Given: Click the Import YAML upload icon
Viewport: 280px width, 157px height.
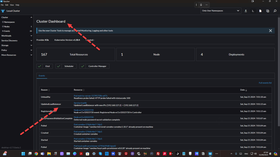Looking at the screenshot, I should (246, 11).
